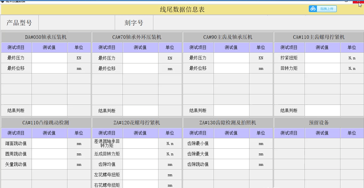Click the Baidu cloud icon in title bar
Viewport: 364px width, 188px height.
point(313,9)
